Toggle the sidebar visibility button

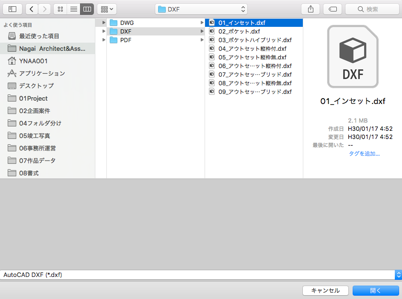click(12, 9)
